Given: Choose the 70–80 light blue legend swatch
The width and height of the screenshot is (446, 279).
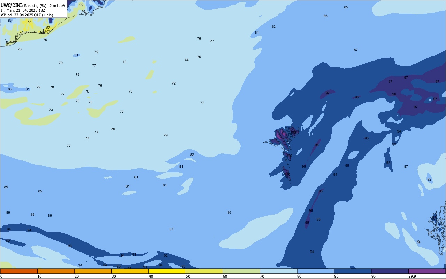Looking at the screenshot, I should (x=278, y=271).
